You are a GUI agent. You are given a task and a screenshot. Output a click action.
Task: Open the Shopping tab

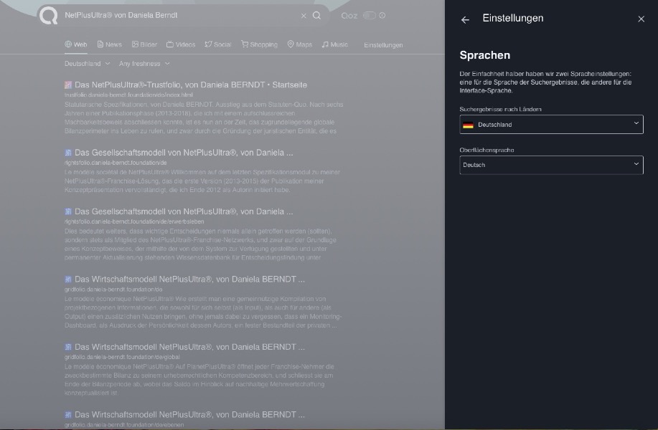[259, 44]
